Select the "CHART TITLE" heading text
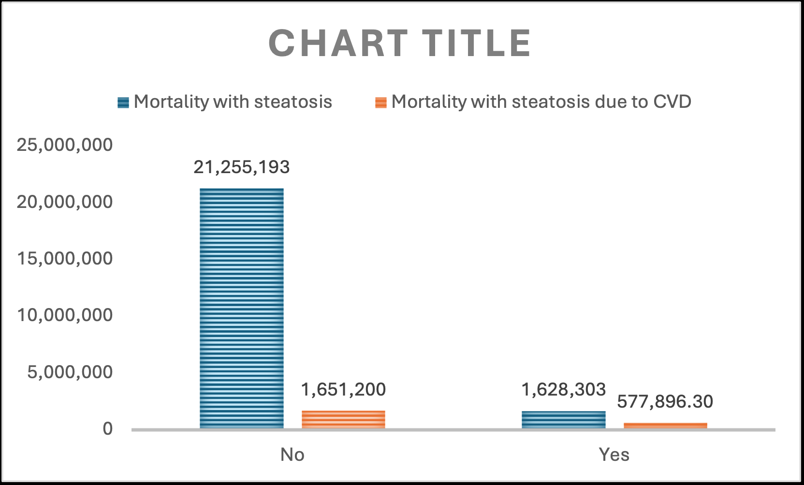 pyautogui.click(x=400, y=44)
